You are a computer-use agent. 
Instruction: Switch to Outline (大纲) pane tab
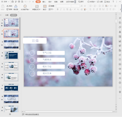7,15
